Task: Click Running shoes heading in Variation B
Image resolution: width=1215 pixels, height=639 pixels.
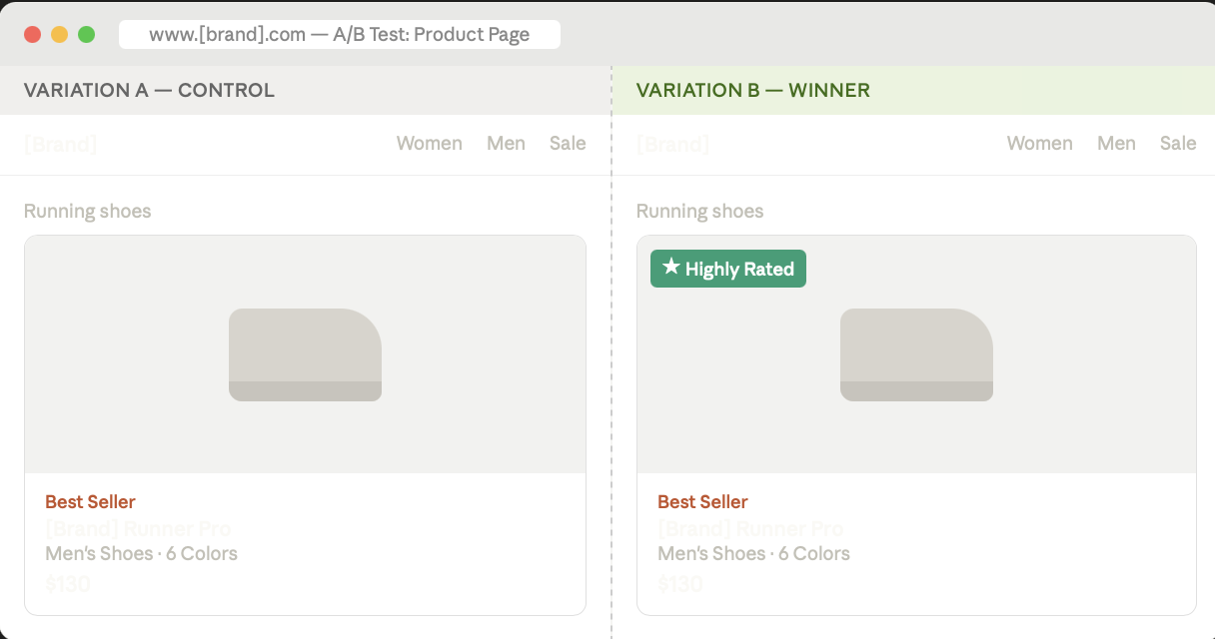Action: [699, 212]
